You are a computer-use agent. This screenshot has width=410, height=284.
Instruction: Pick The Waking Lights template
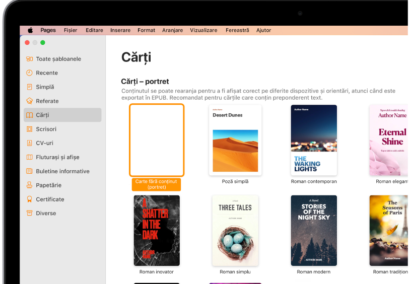click(x=314, y=140)
